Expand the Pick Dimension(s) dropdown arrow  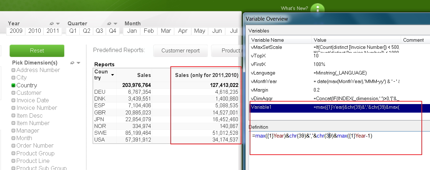(x=78, y=63)
